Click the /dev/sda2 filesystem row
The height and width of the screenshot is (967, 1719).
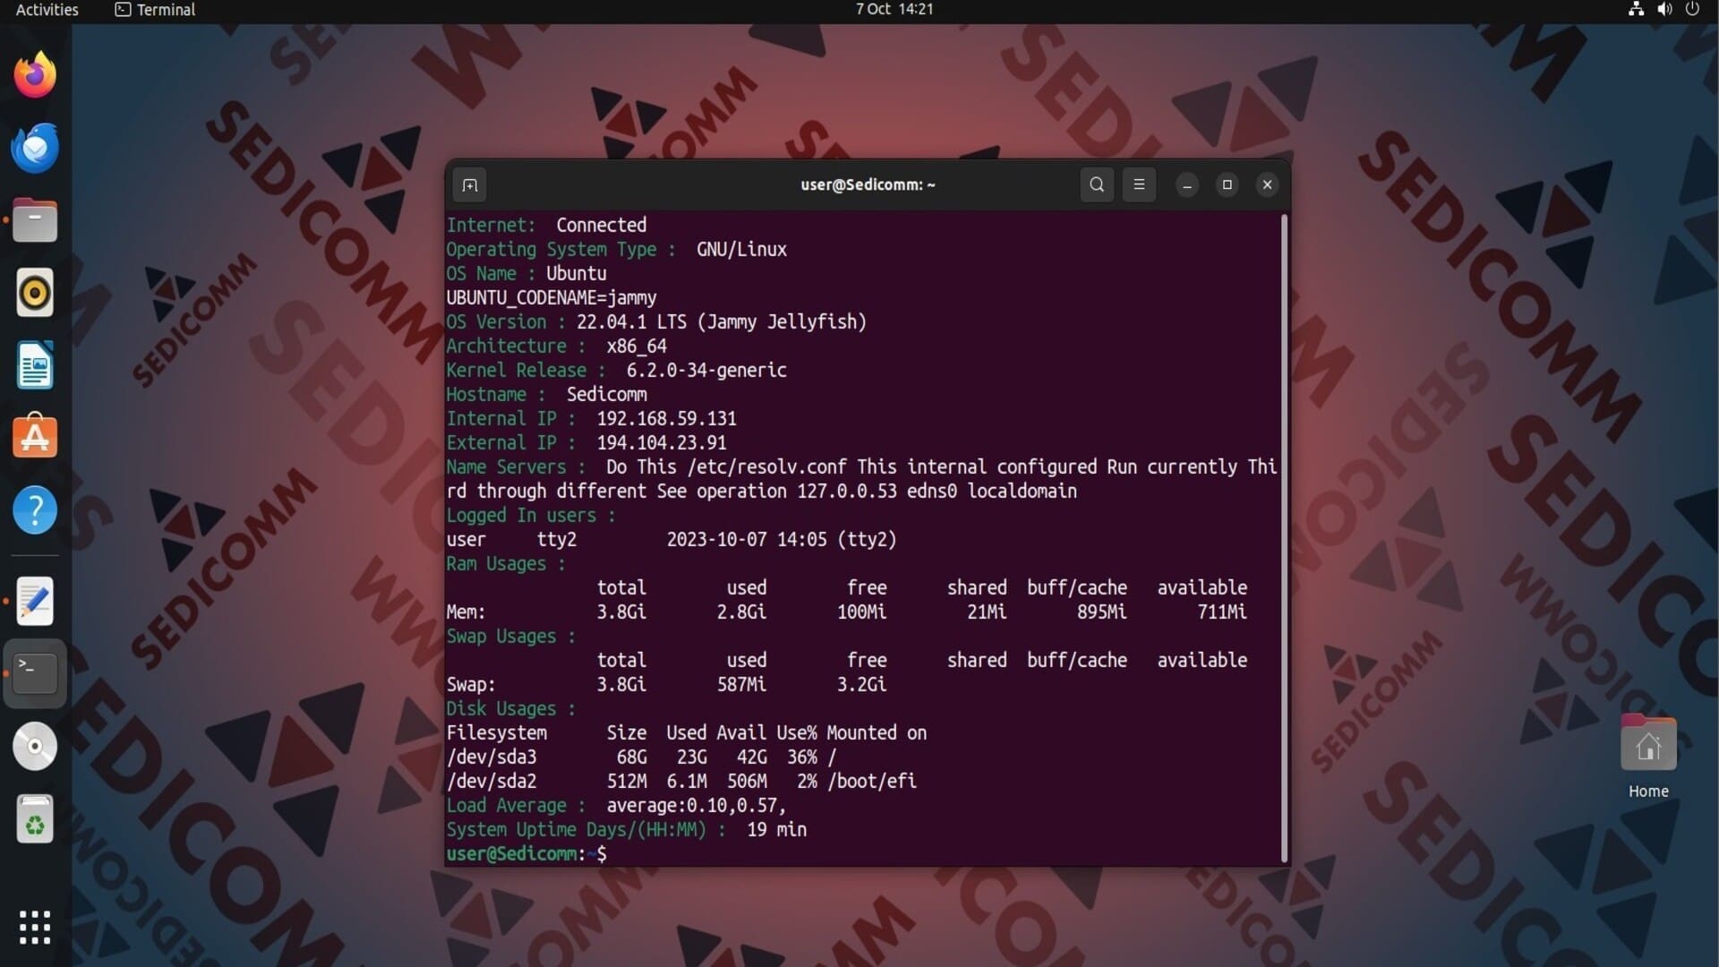(681, 782)
